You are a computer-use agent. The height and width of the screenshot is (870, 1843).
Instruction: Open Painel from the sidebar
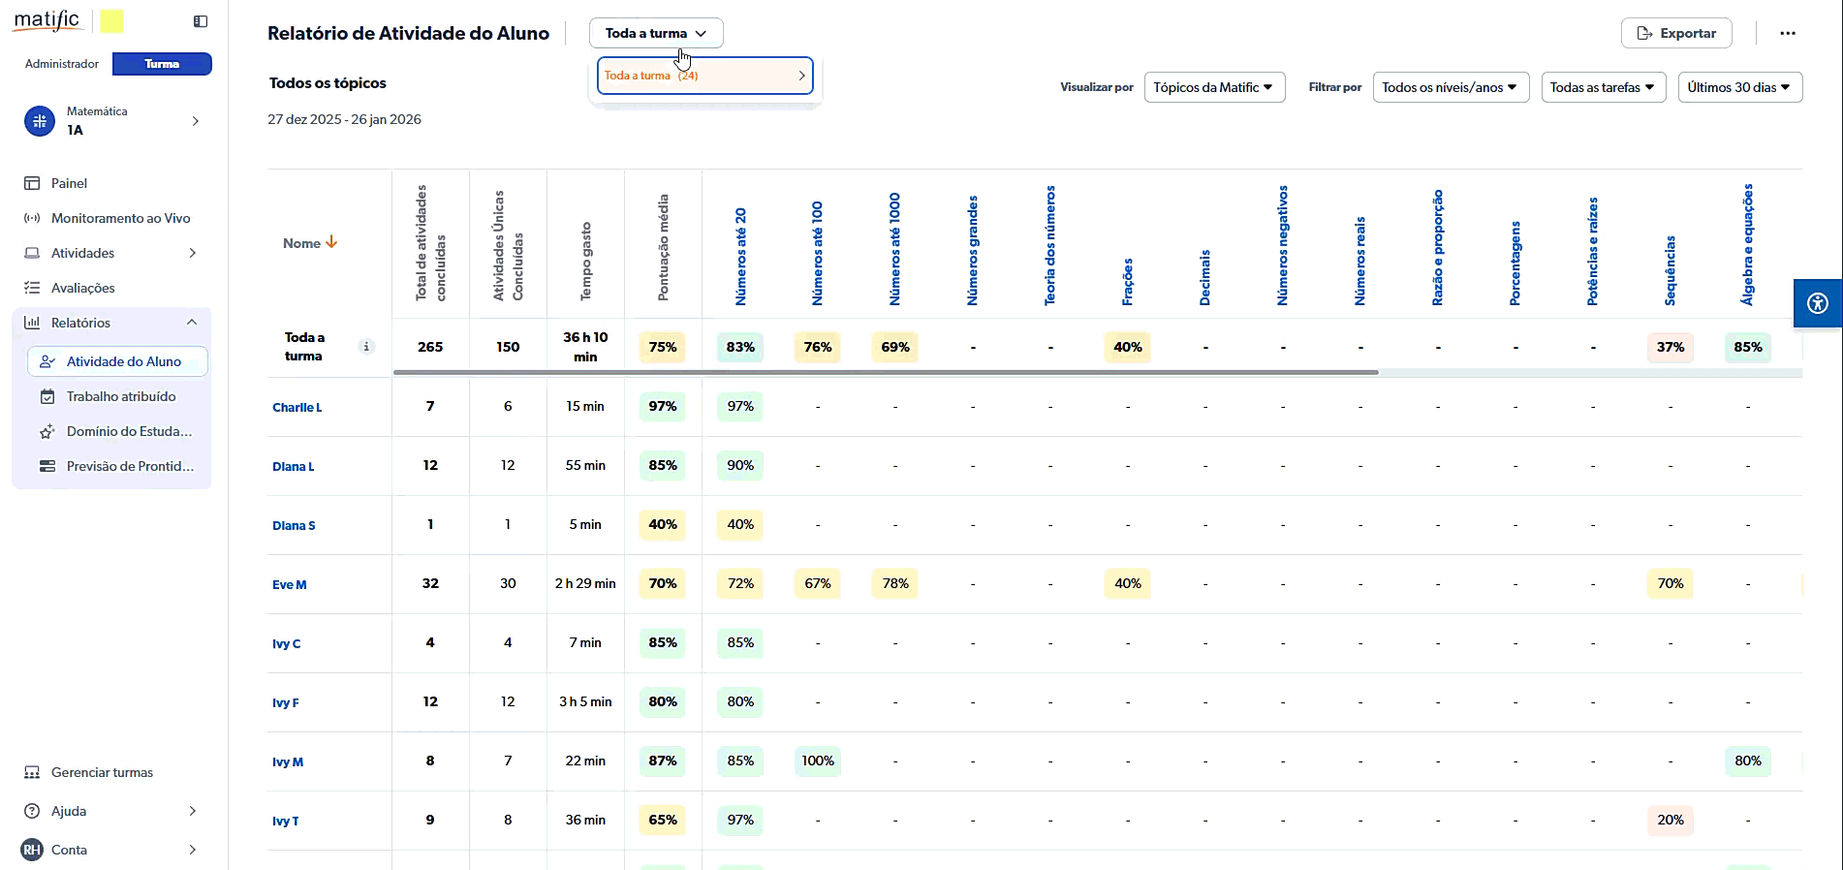tap(69, 183)
